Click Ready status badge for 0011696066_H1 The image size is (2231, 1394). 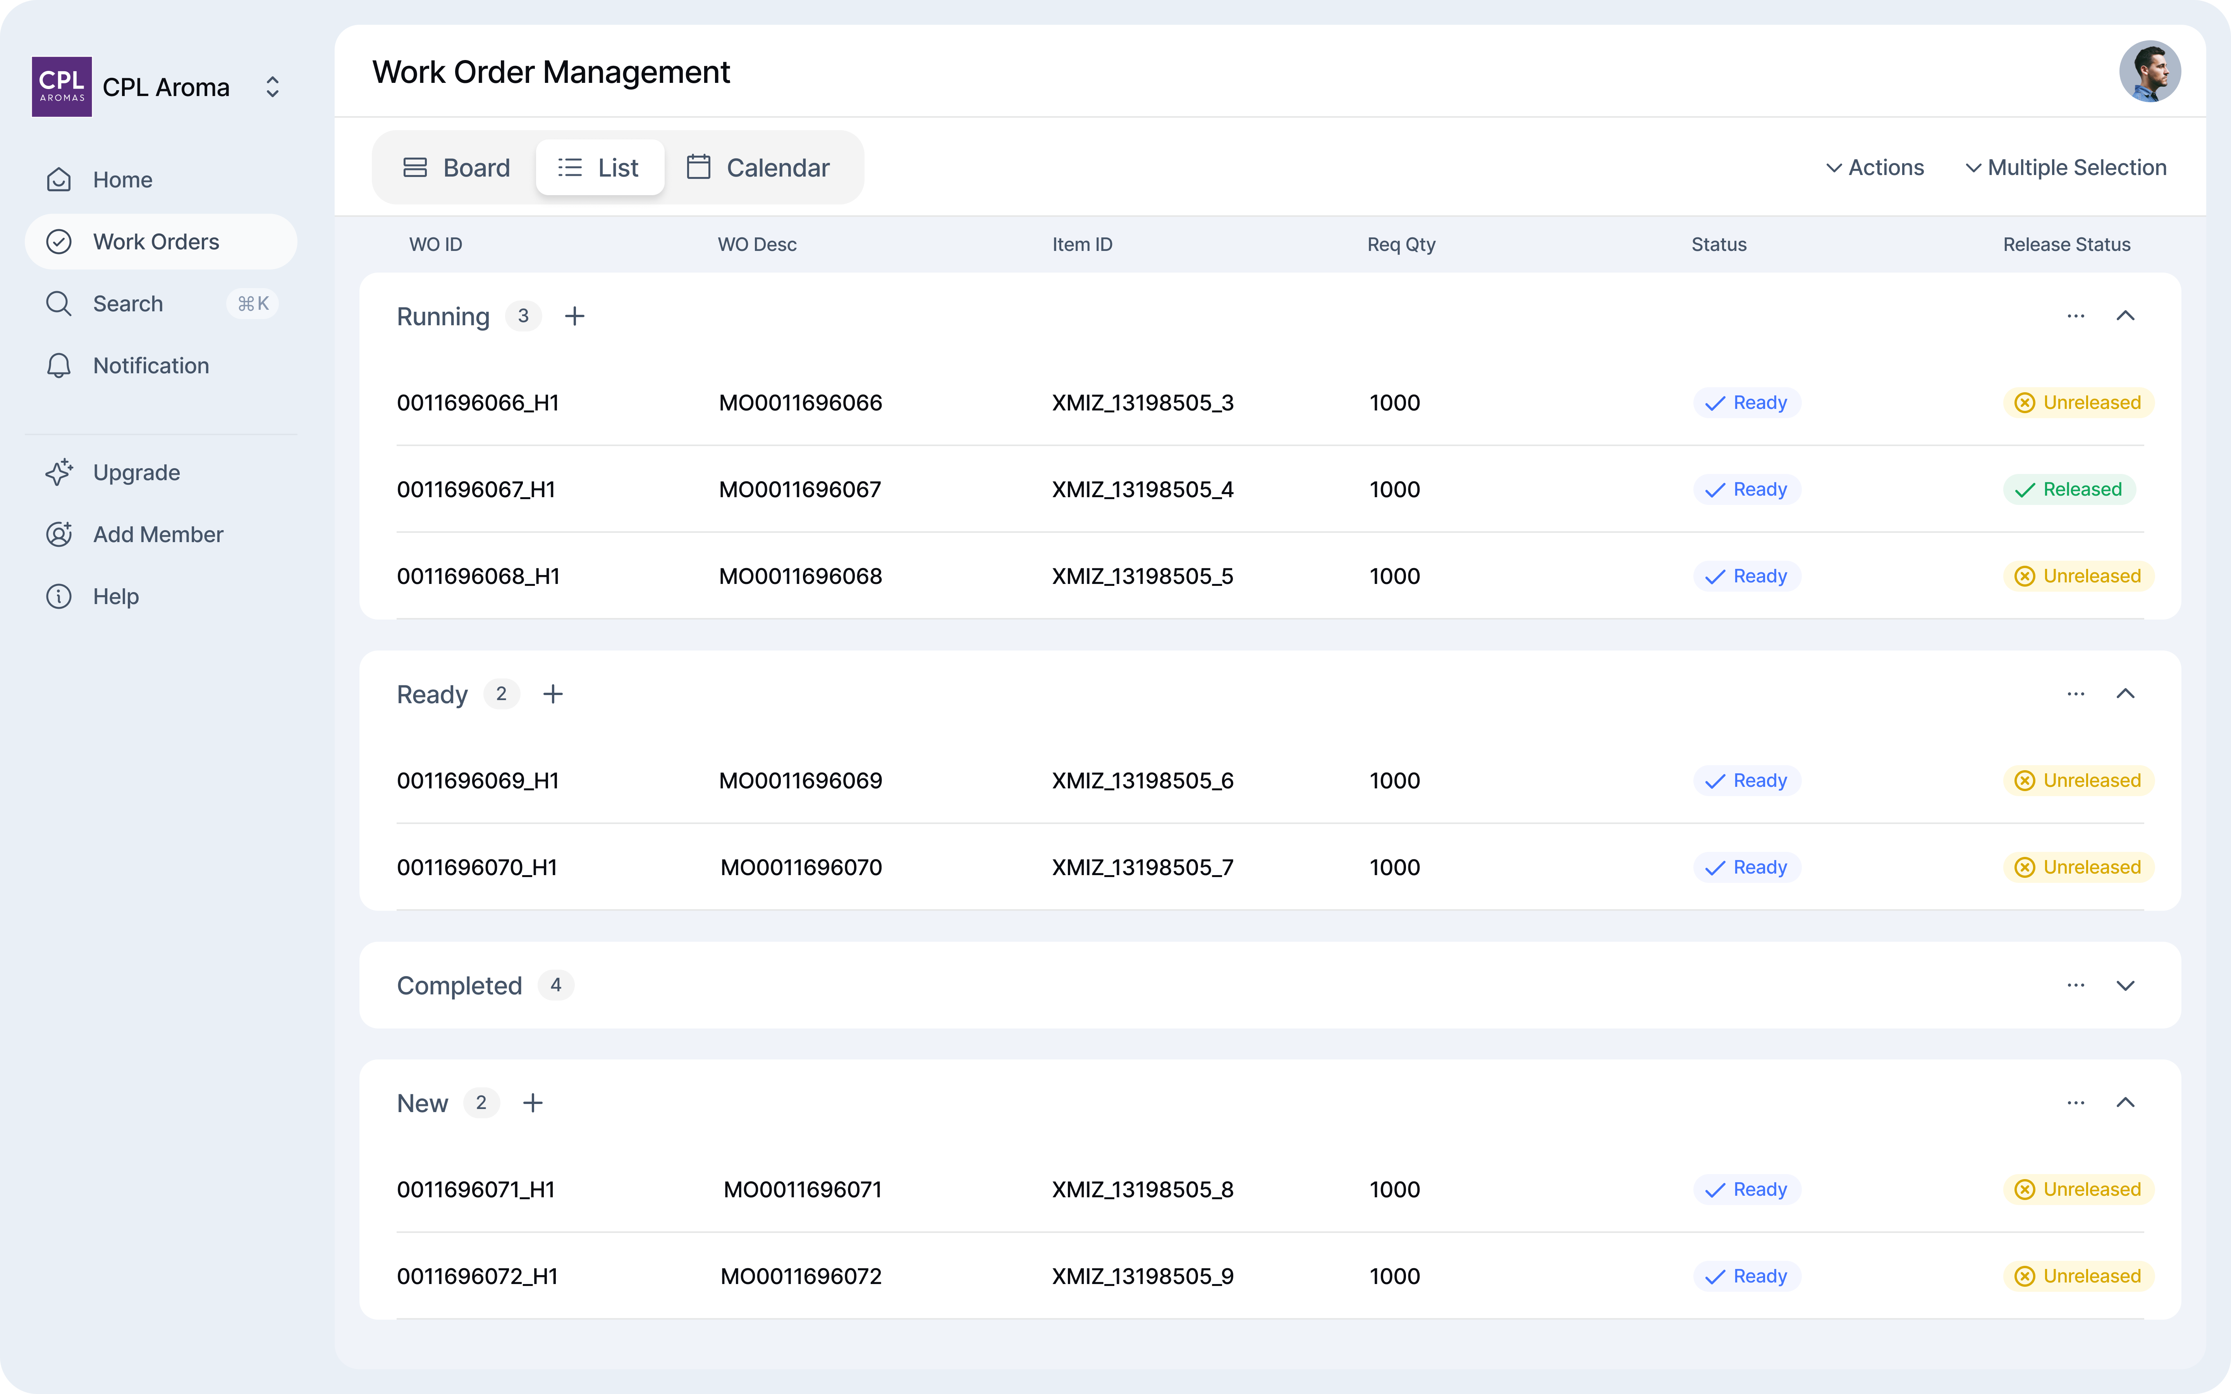(1746, 403)
